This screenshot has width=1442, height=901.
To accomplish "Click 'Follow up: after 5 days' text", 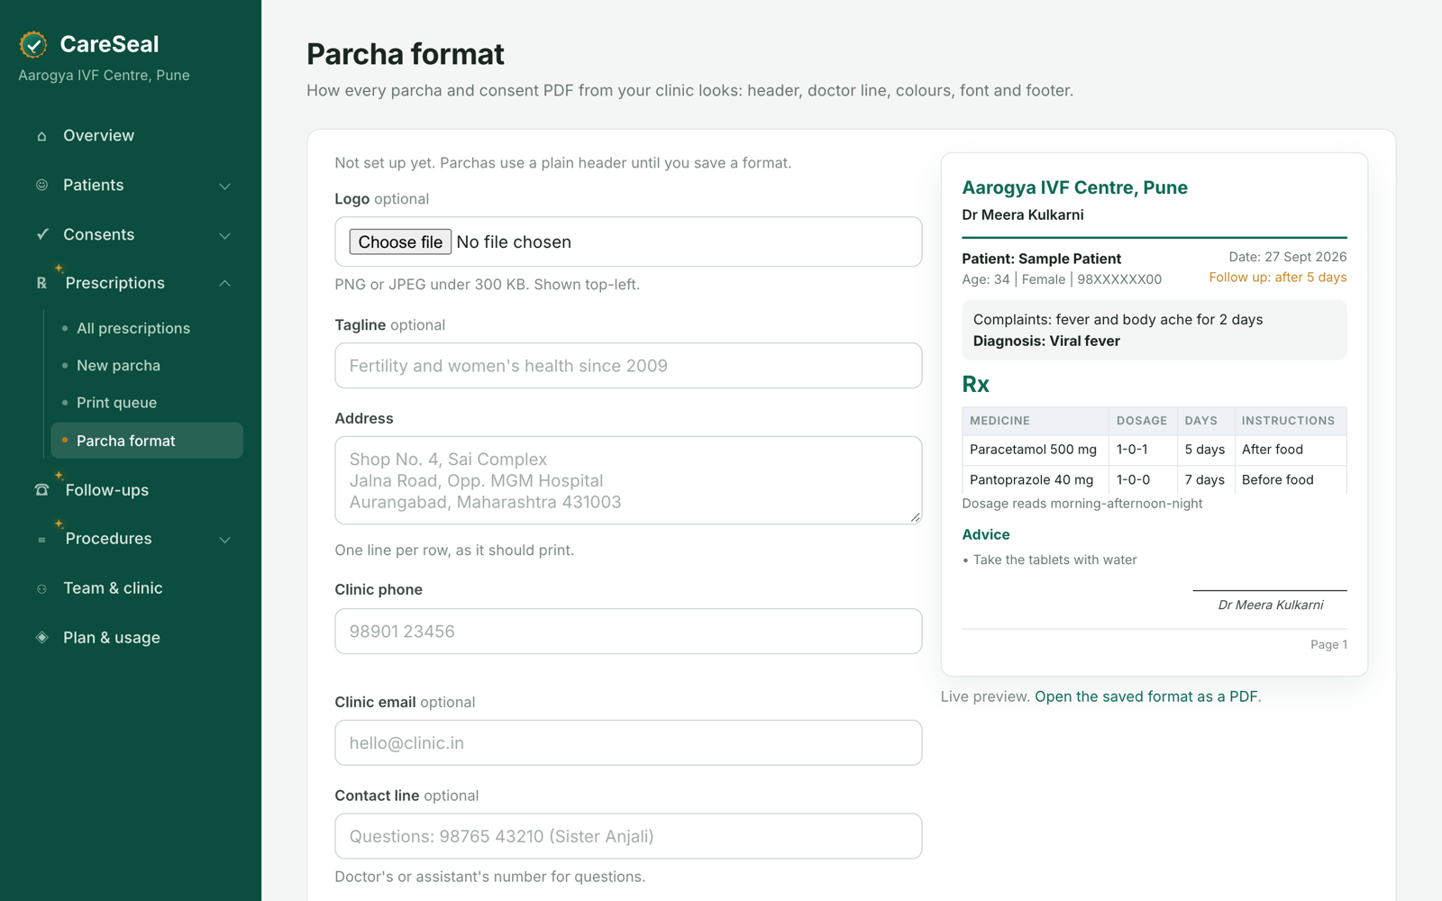I will [x=1278, y=278].
